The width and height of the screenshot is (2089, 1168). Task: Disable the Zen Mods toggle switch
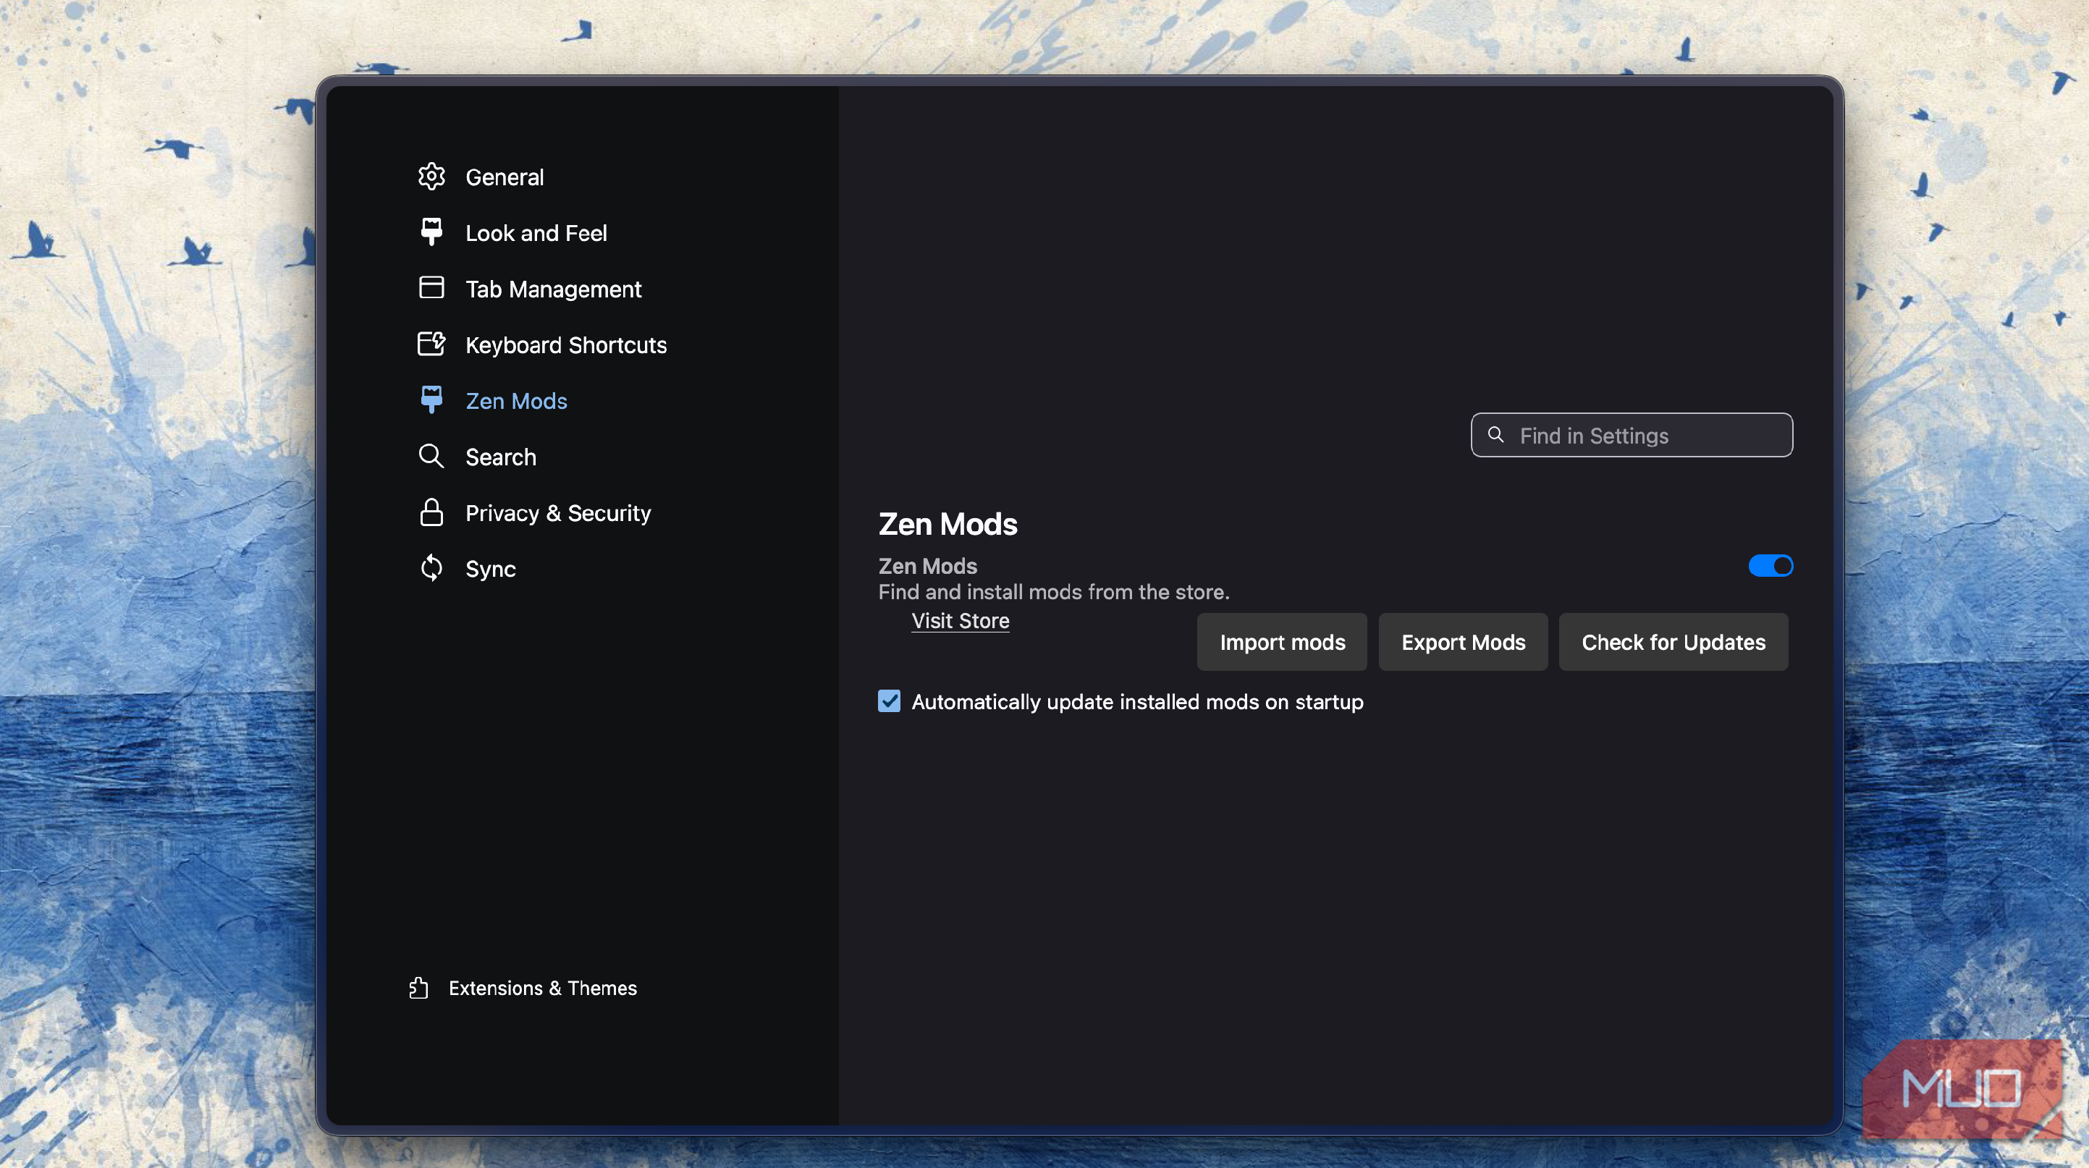click(x=1771, y=565)
